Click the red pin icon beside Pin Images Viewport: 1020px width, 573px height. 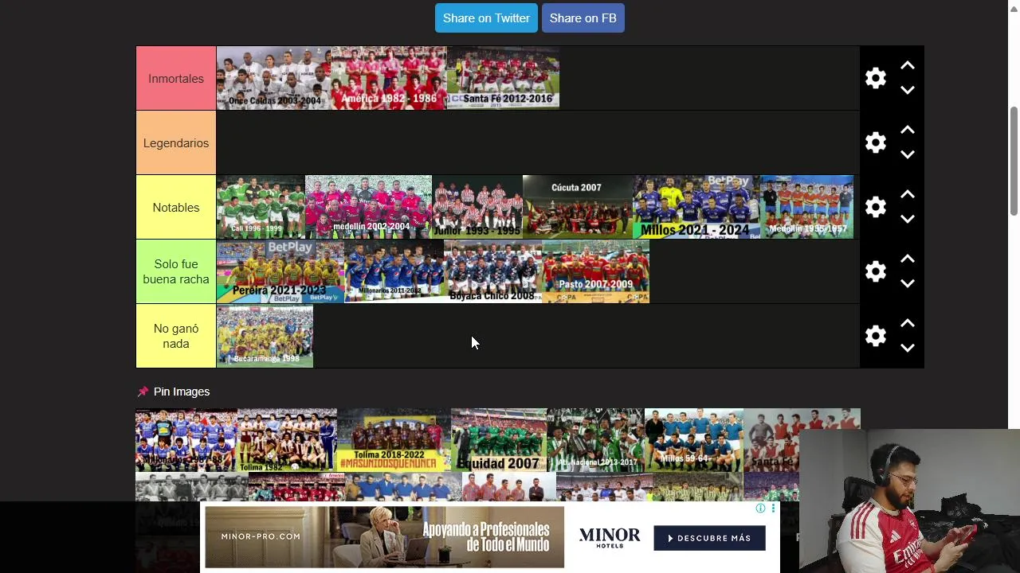tap(143, 392)
